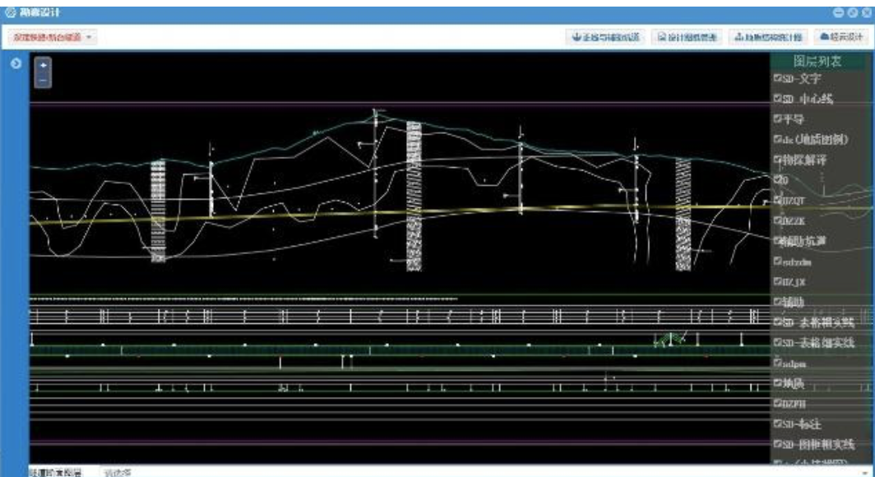Screen dimensions: 875x477
Task: Toggle the dz(地质图例) layer visibility
Action: click(777, 140)
